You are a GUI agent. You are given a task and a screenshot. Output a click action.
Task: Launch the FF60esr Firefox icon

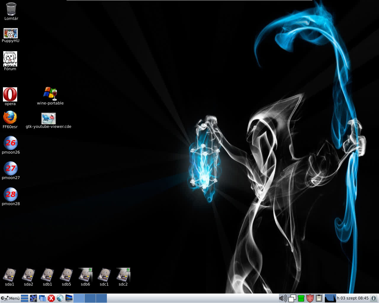pos(10,117)
